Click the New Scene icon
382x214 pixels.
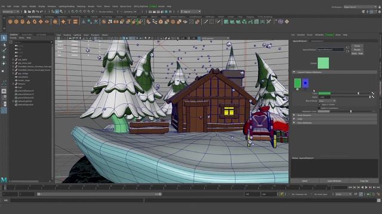25,11
